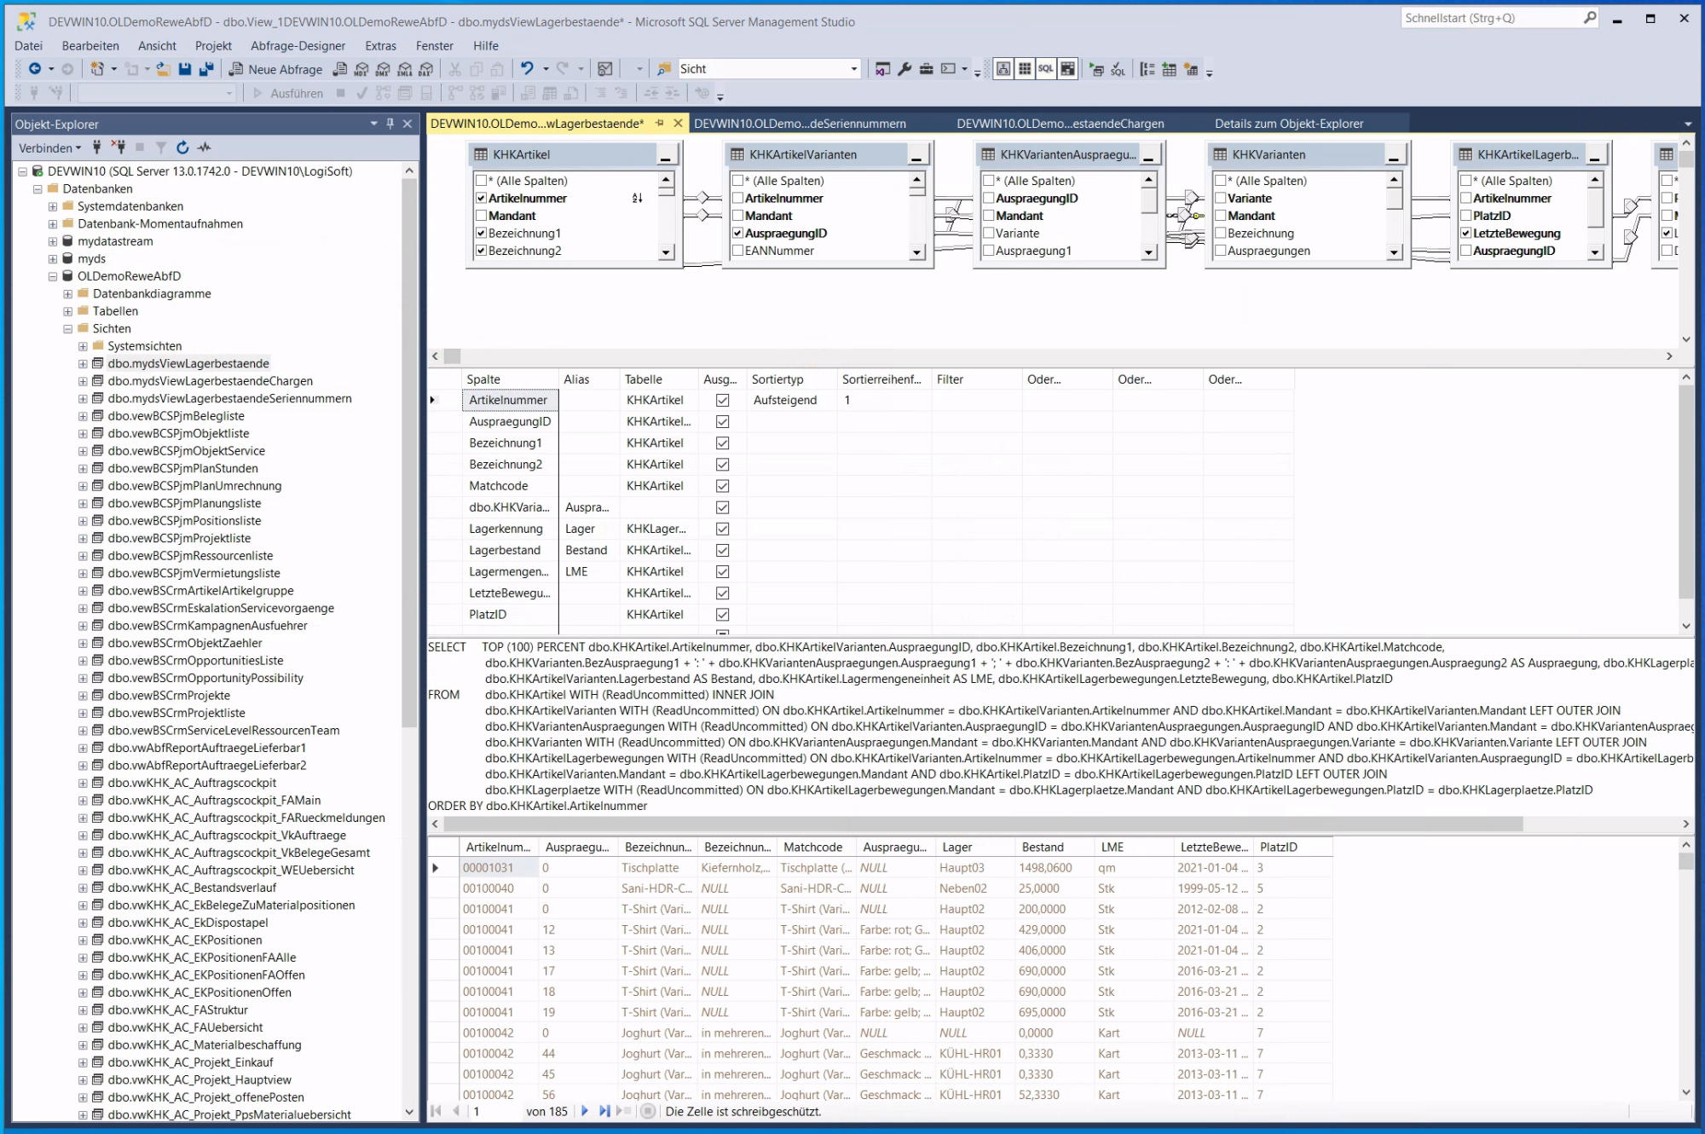Refresh the Object Explorer tree
This screenshot has width=1705, height=1134.
tap(182, 148)
